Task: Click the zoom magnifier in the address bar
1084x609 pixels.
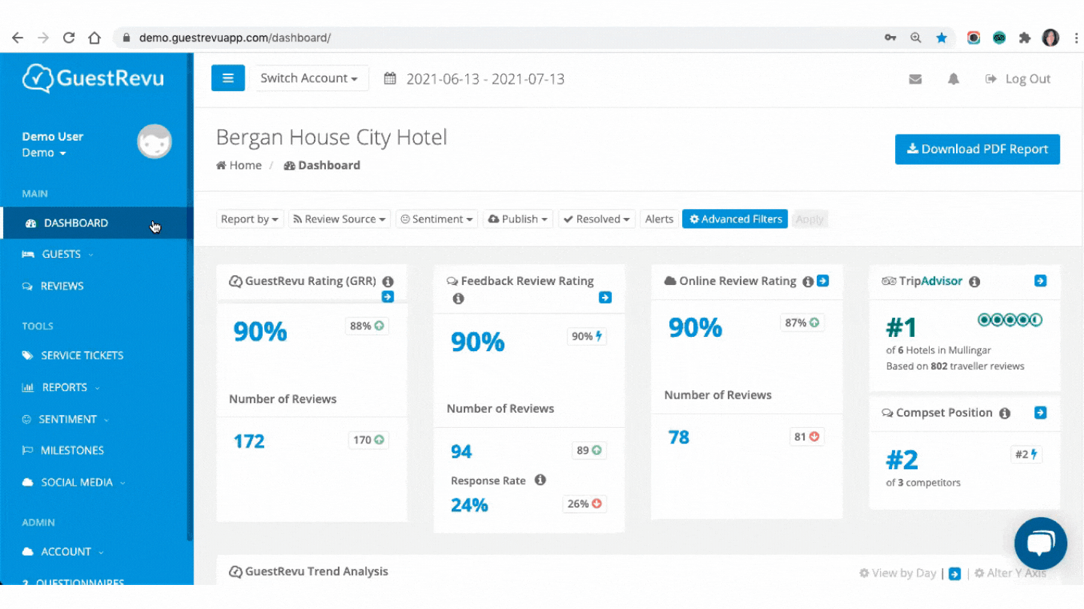Action: [x=916, y=38]
